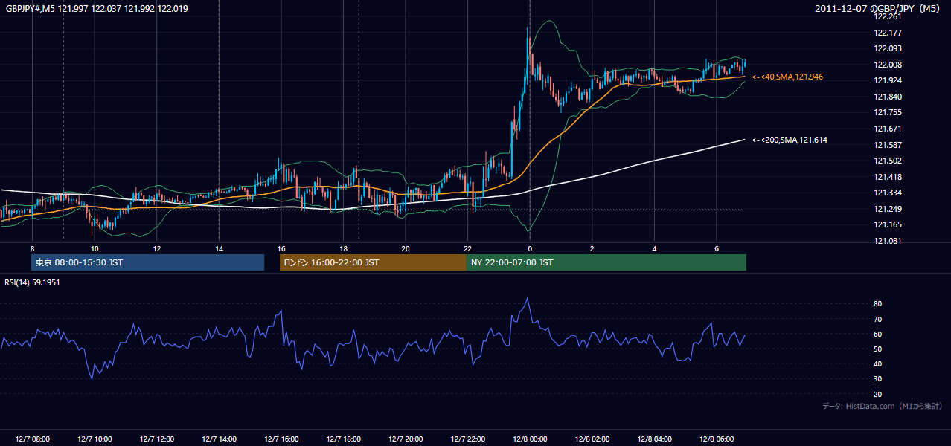Click the 12/7 14:00 time label

pyautogui.click(x=219, y=439)
